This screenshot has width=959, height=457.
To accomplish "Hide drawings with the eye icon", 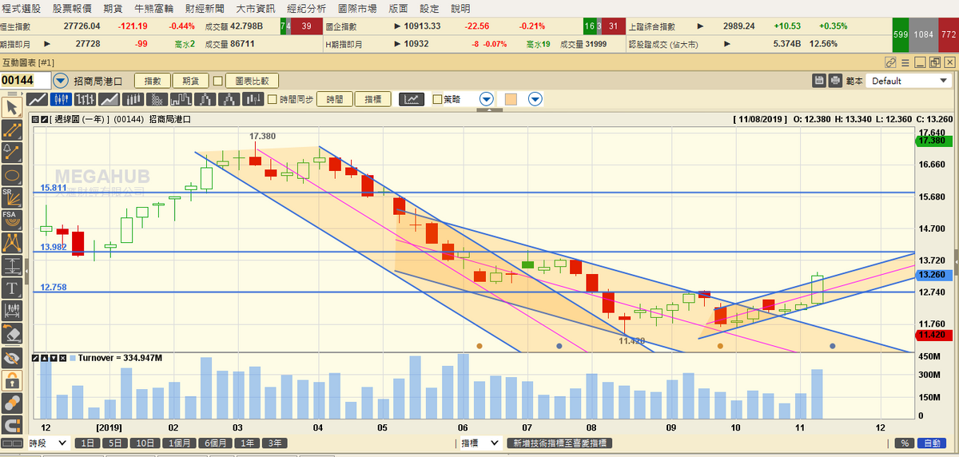I will [12, 356].
